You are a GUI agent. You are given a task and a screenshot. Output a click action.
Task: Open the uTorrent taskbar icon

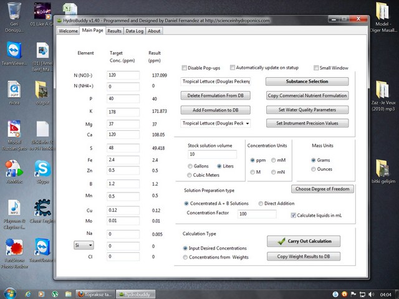55,294
